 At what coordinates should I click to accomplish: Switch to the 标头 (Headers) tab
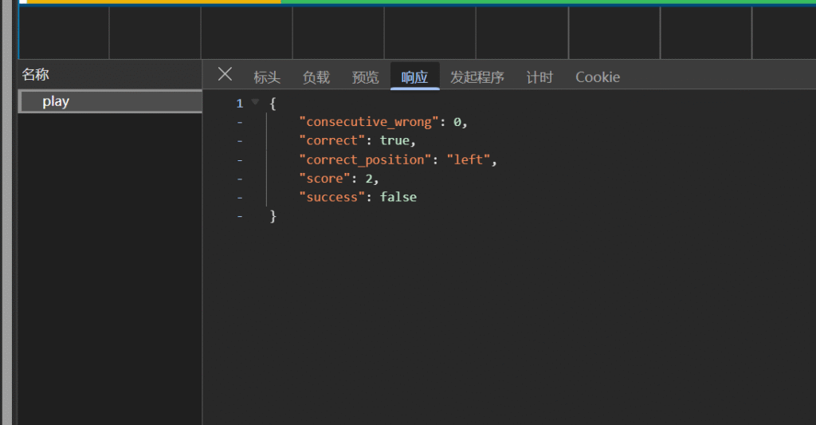point(267,77)
